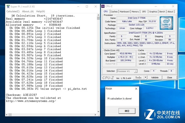Image resolution: width=185 pixels, height=123 pixels.
Task: Click the Super PI vertical scrollbar
Action: click(x=98, y=57)
